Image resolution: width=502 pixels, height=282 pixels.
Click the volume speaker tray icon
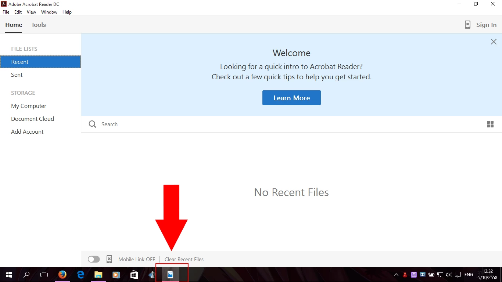tap(449, 275)
